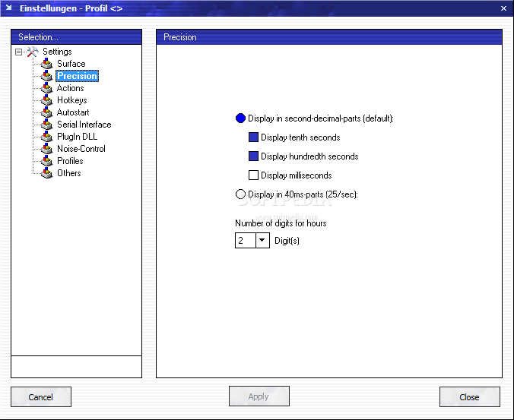The height and width of the screenshot is (420, 514).
Task: Click the icon beside Serial Interface
Action: click(x=47, y=125)
